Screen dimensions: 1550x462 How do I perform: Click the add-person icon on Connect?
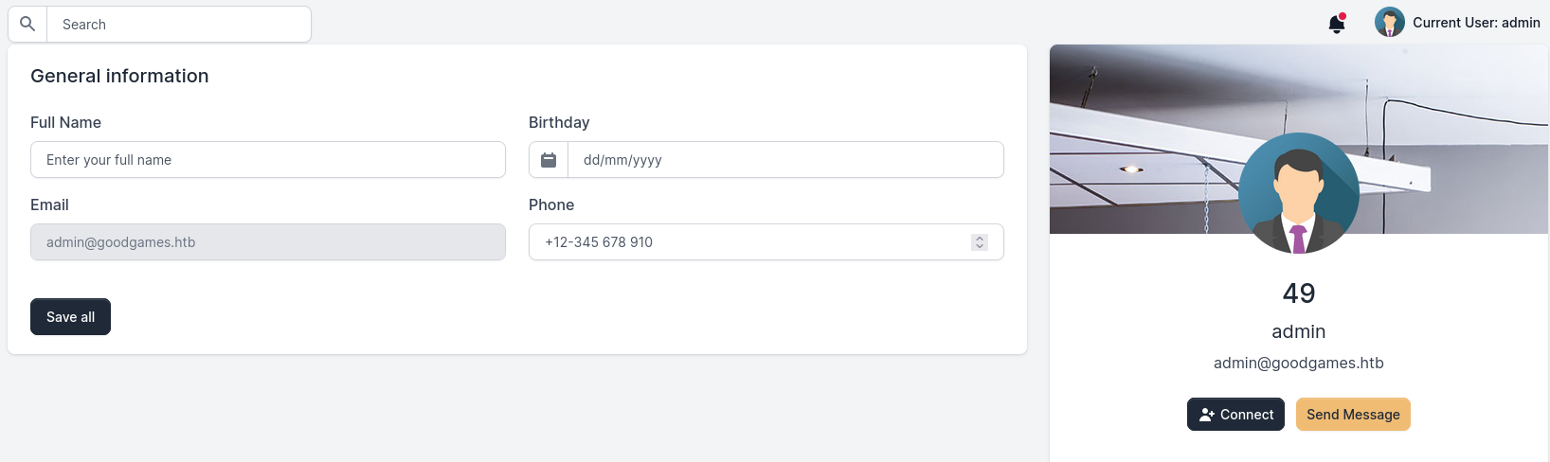tap(1206, 415)
